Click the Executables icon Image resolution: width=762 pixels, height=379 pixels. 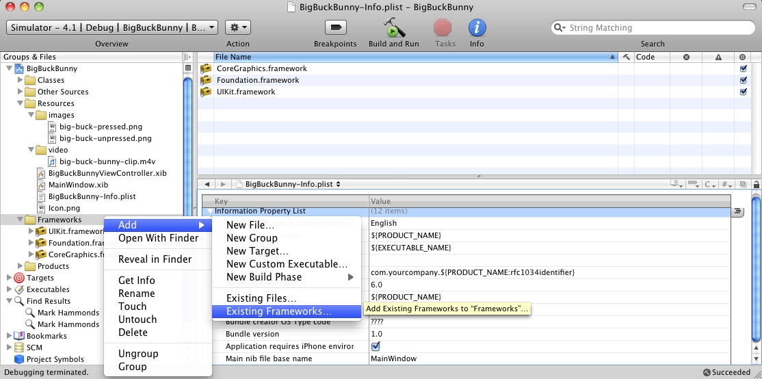(x=19, y=289)
